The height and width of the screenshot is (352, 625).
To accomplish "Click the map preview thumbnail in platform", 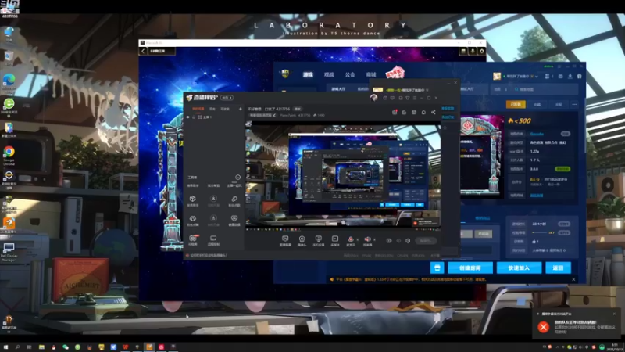I will coord(482,156).
